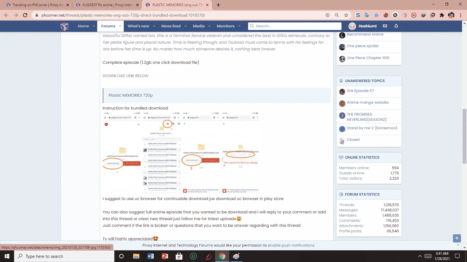Open the Home nav item

[x=83, y=26]
